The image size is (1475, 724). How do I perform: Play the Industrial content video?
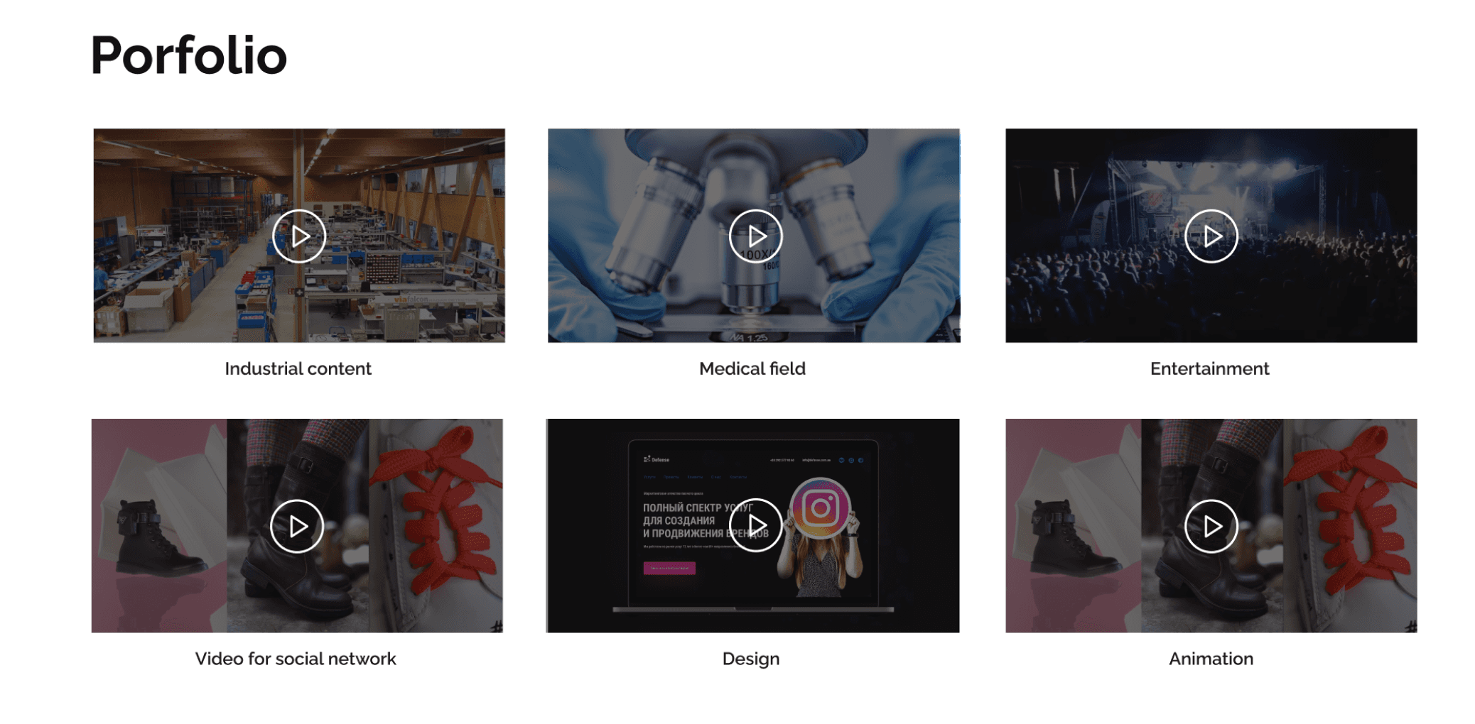[x=299, y=236]
